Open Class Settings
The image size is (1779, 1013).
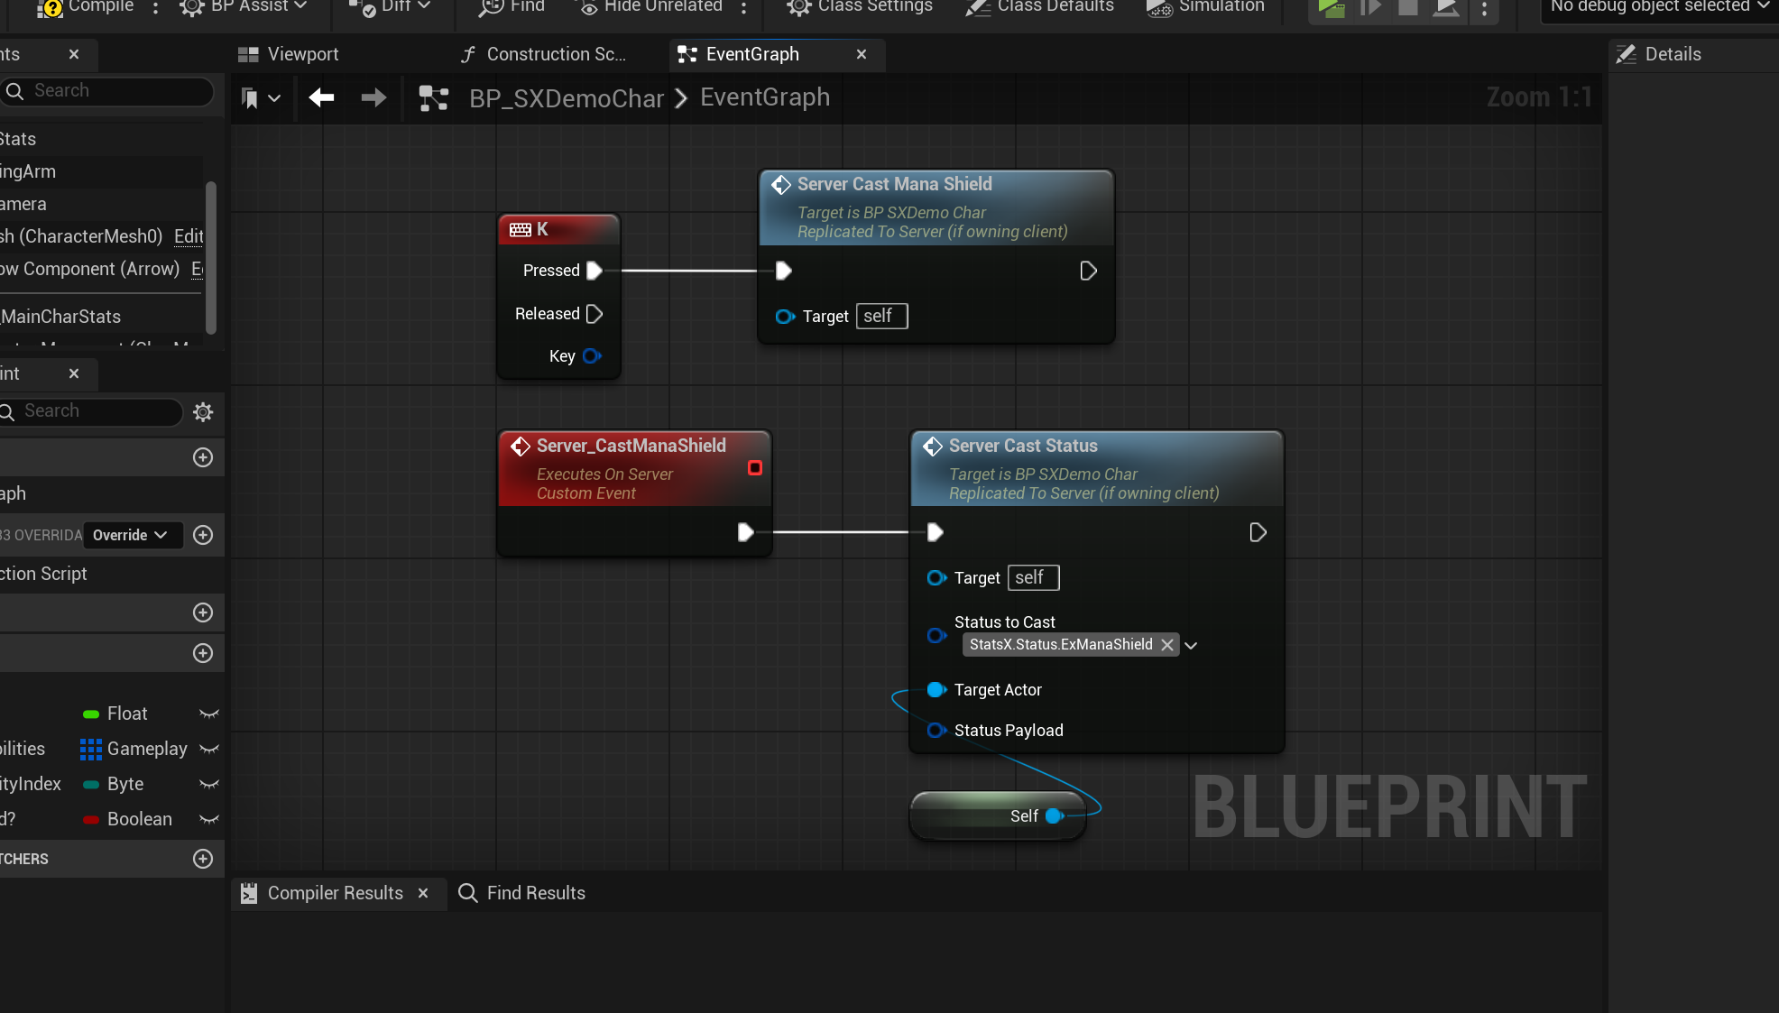(x=858, y=7)
